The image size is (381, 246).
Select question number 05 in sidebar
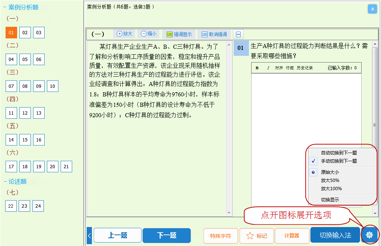25,59
